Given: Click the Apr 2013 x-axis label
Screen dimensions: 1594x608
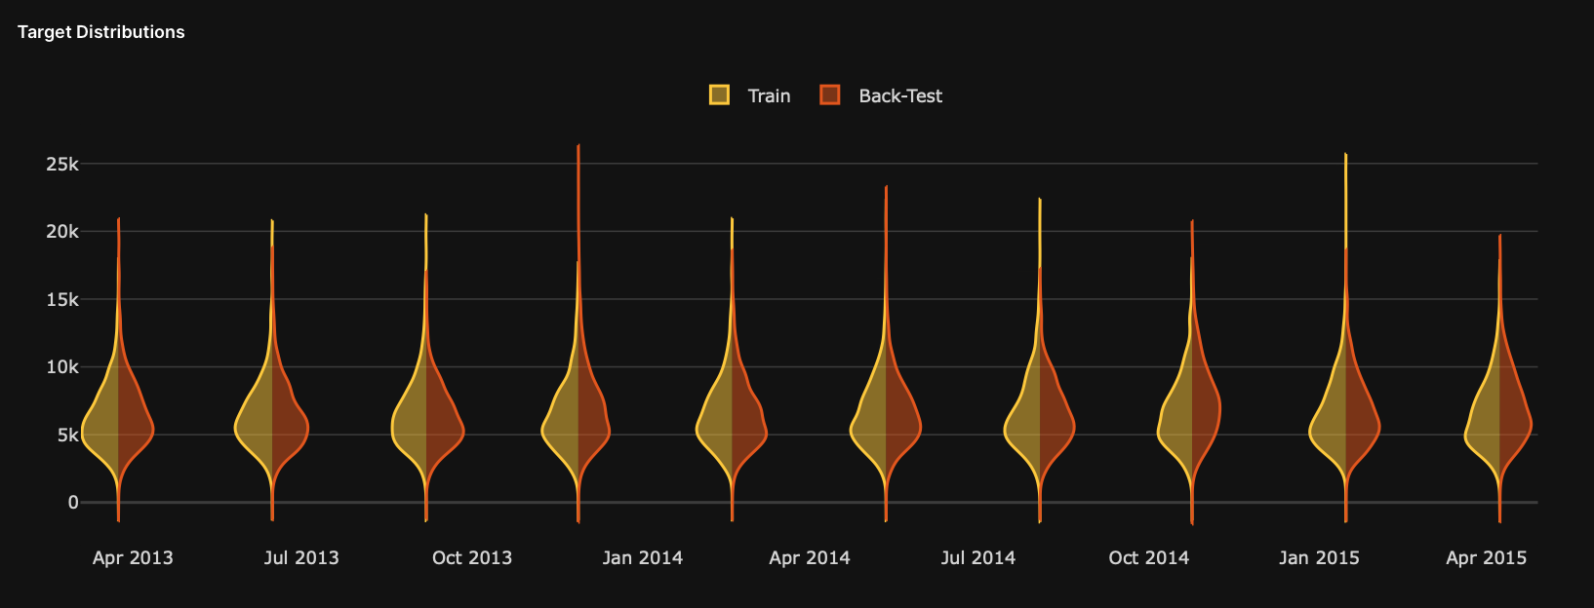Looking at the screenshot, I should (133, 557).
